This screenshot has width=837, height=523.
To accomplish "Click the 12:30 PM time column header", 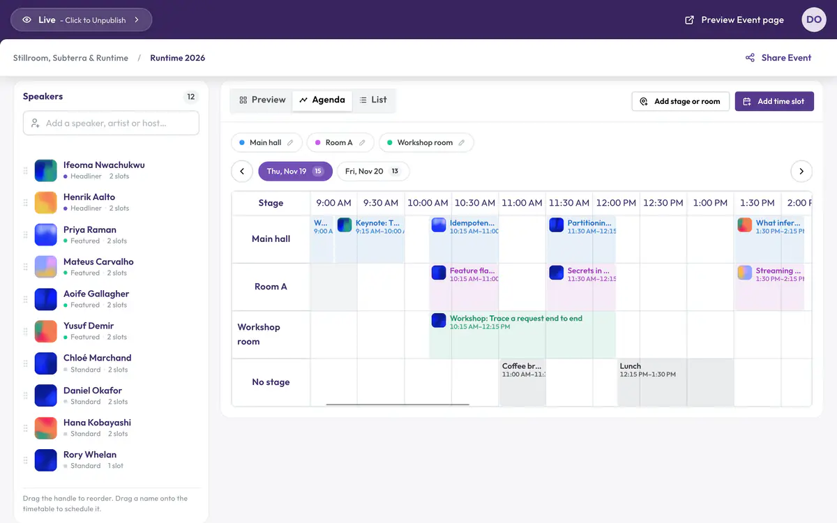I will pyautogui.click(x=663, y=203).
